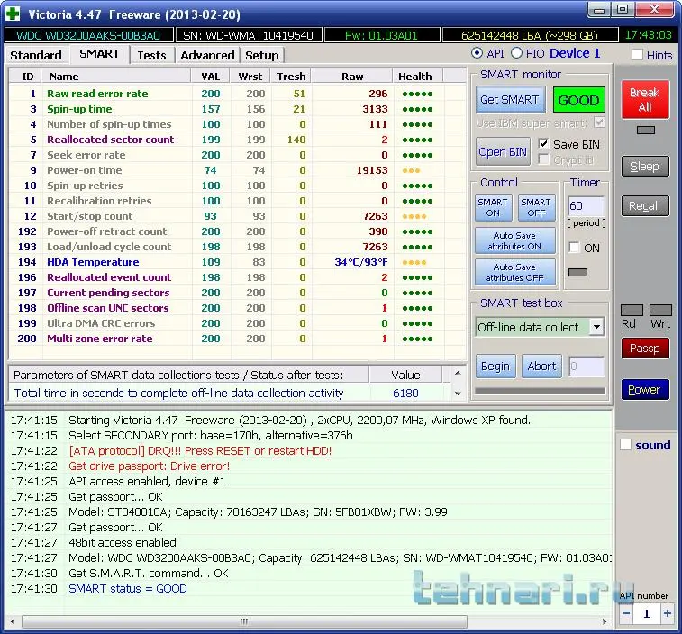
Task: Open the Setup tab
Action: pyautogui.click(x=262, y=55)
